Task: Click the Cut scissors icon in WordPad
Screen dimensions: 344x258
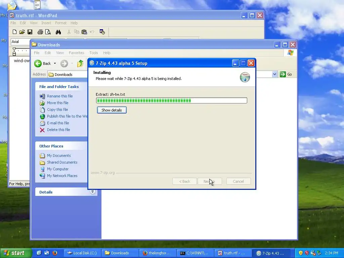Action: pos(69,32)
